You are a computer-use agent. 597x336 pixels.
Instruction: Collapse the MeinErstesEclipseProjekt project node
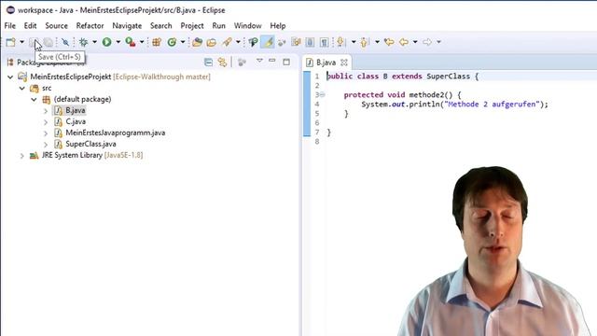point(10,77)
